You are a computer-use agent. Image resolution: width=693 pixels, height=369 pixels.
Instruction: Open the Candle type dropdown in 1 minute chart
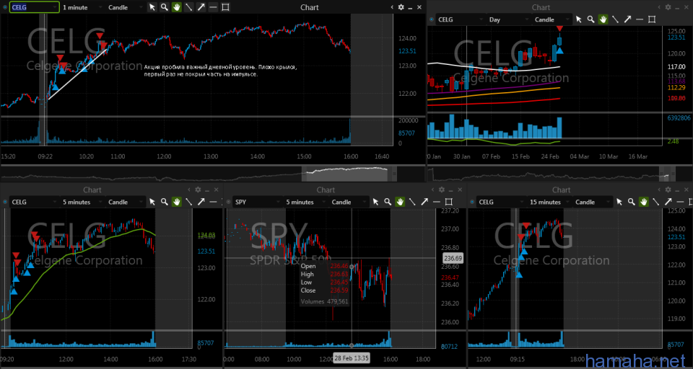(x=125, y=7)
